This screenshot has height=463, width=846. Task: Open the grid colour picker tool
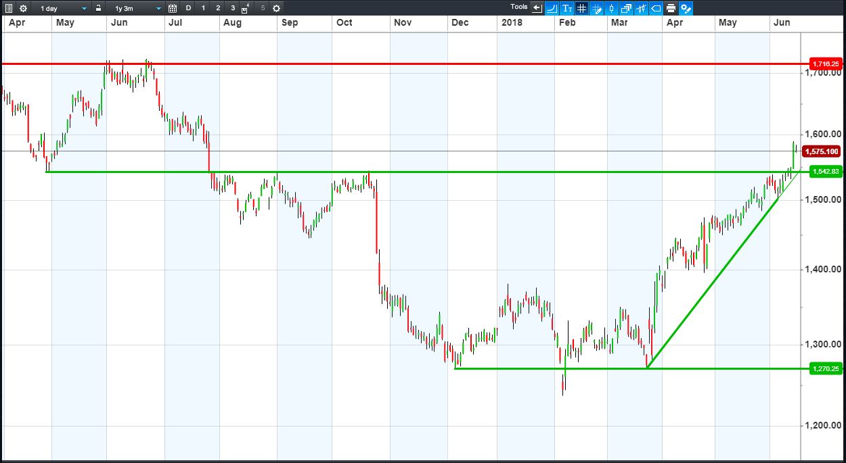(596, 8)
